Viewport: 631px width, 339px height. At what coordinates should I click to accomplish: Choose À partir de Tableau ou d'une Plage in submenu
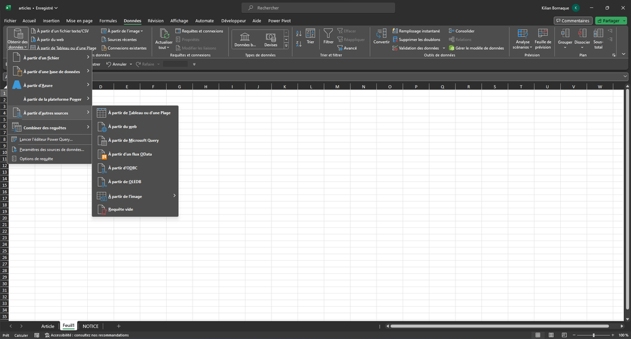pos(135,112)
